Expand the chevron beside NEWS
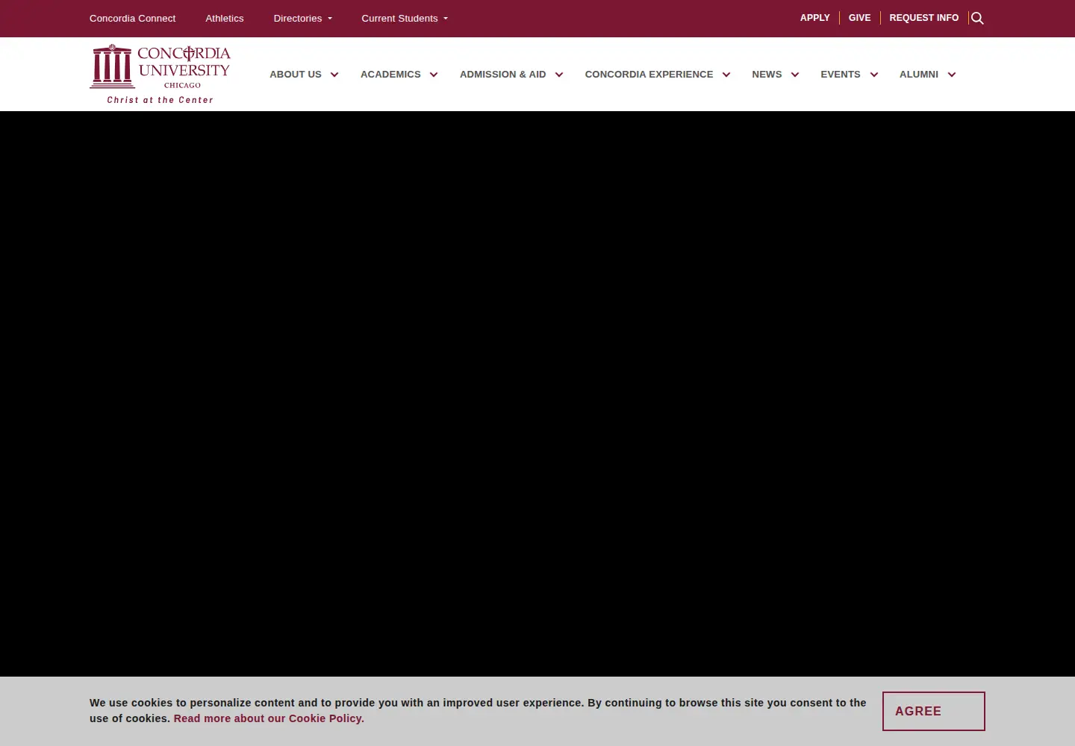Viewport: 1075px width, 746px height. 795,75
